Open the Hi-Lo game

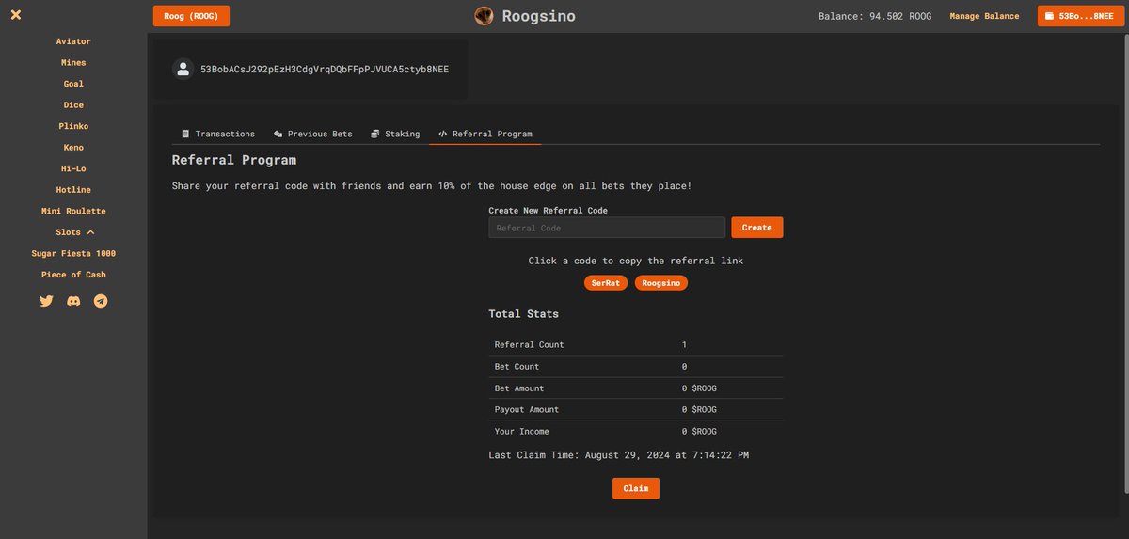point(73,168)
